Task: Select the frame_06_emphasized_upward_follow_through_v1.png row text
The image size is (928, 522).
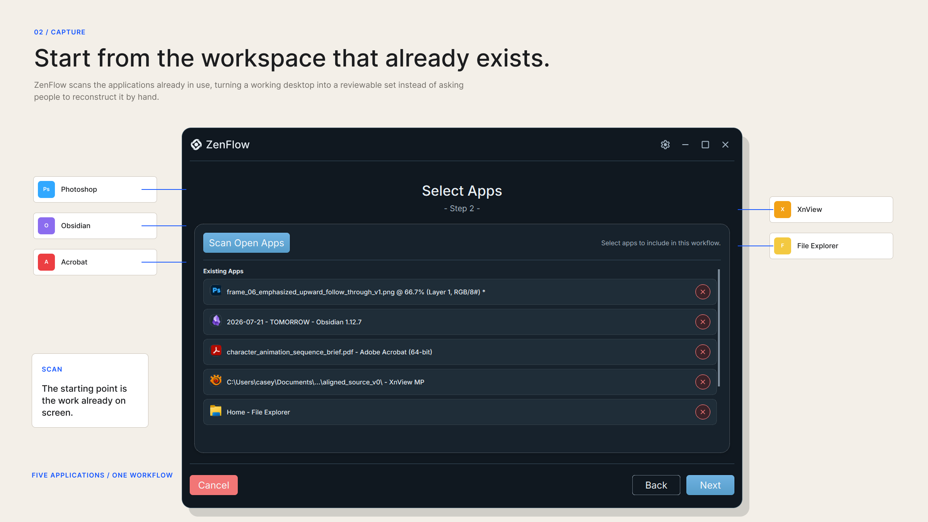Action: 356,292
